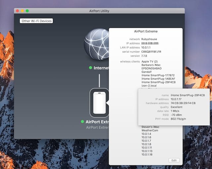This screenshot has height=169, width=212.
Task: Click the green Internet status indicator
Action: point(90,68)
